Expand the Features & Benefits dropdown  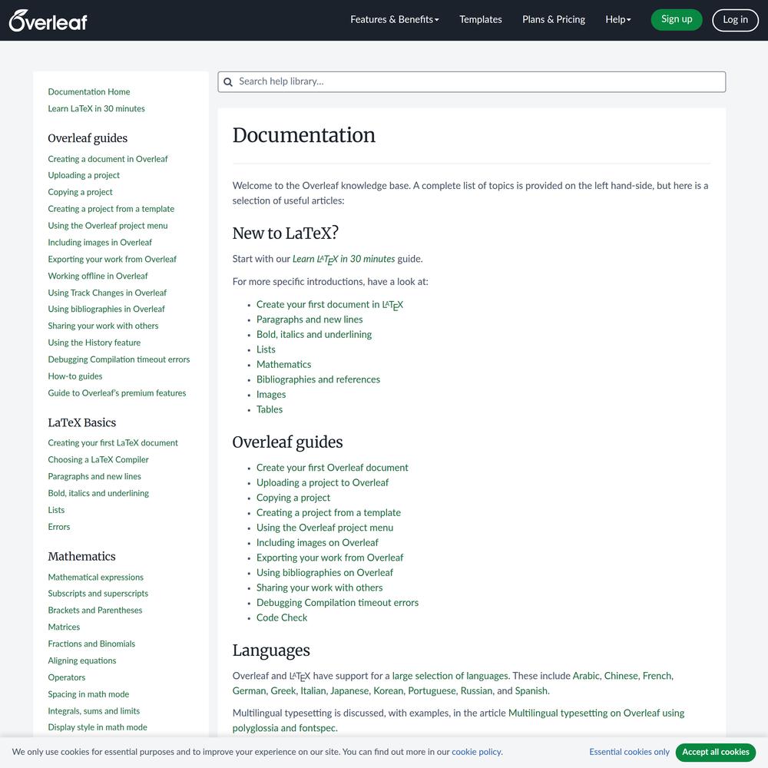394,20
